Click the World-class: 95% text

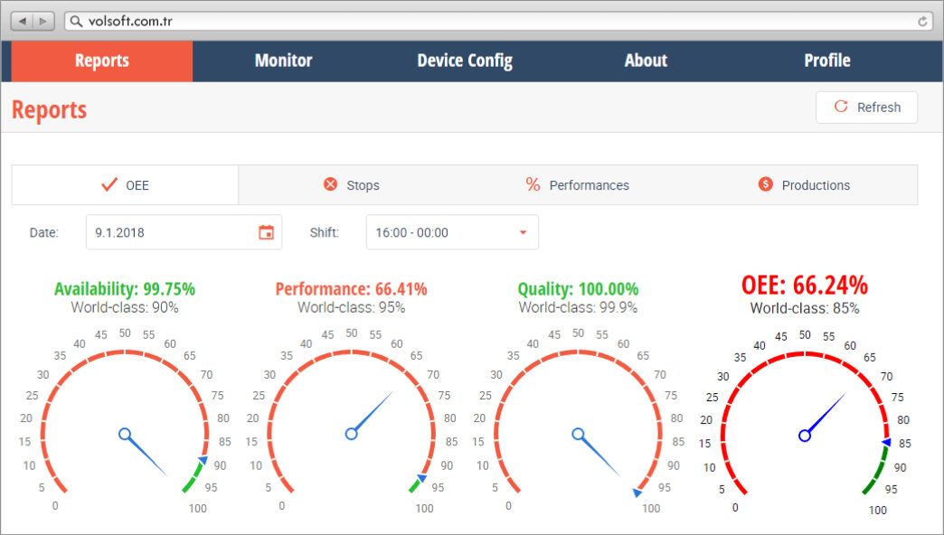point(352,308)
